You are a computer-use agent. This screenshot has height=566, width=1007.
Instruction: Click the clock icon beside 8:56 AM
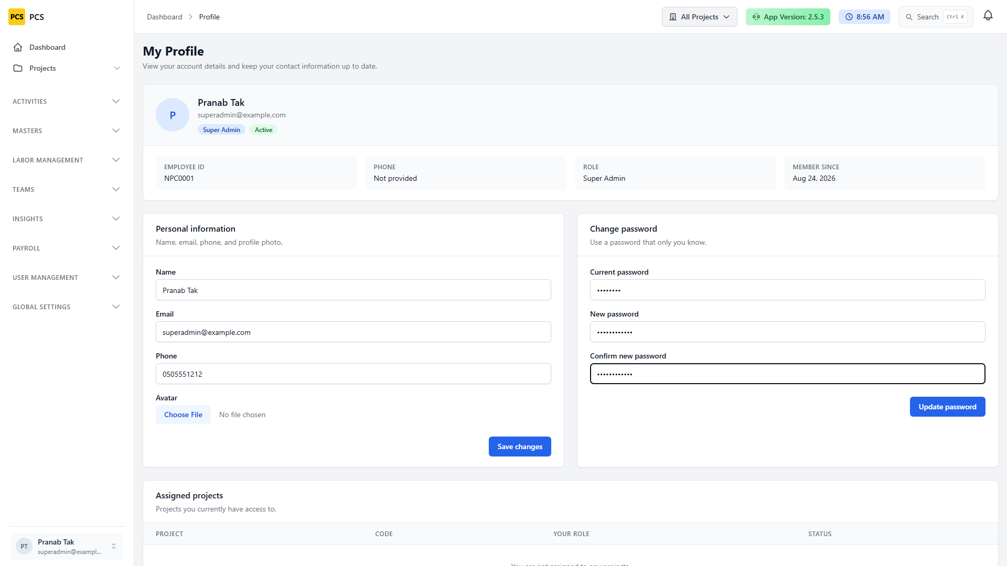click(849, 17)
